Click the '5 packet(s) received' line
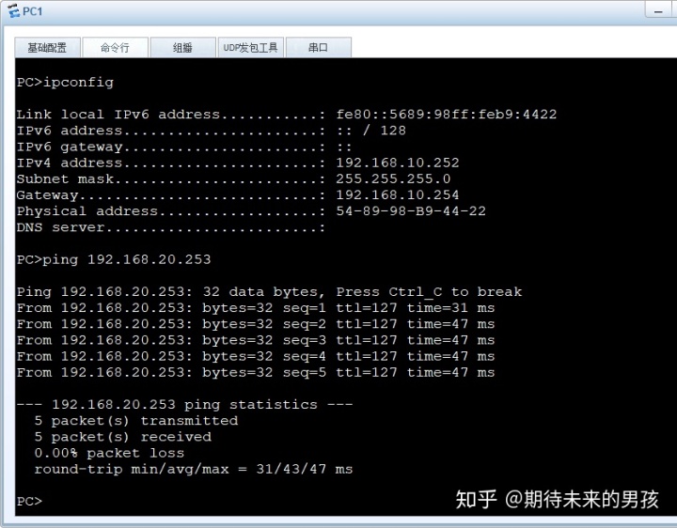Screen dimensions: 677x528 (123, 437)
